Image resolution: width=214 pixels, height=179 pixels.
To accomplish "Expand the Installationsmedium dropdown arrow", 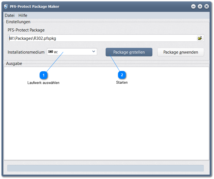I will pyautogui.click(x=94, y=52).
